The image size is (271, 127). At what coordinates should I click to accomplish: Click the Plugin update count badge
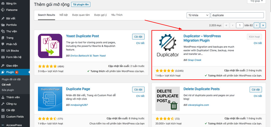coord(17,72)
